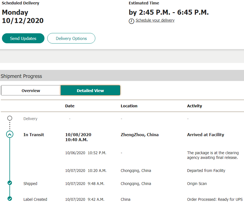Click the Send Updates button
The width and height of the screenshot is (244, 203).
tap(23, 38)
